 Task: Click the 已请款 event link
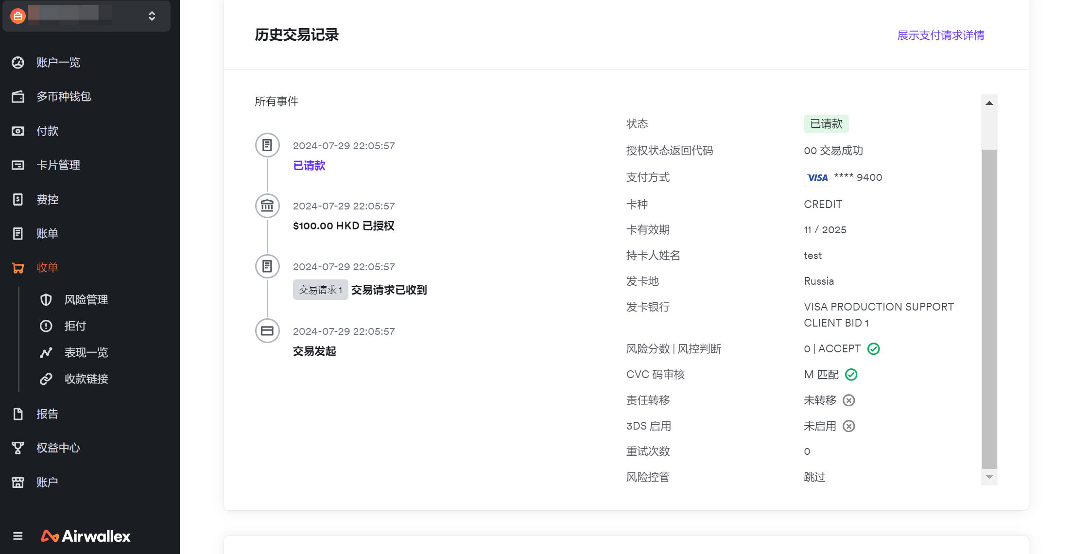(x=309, y=166)
